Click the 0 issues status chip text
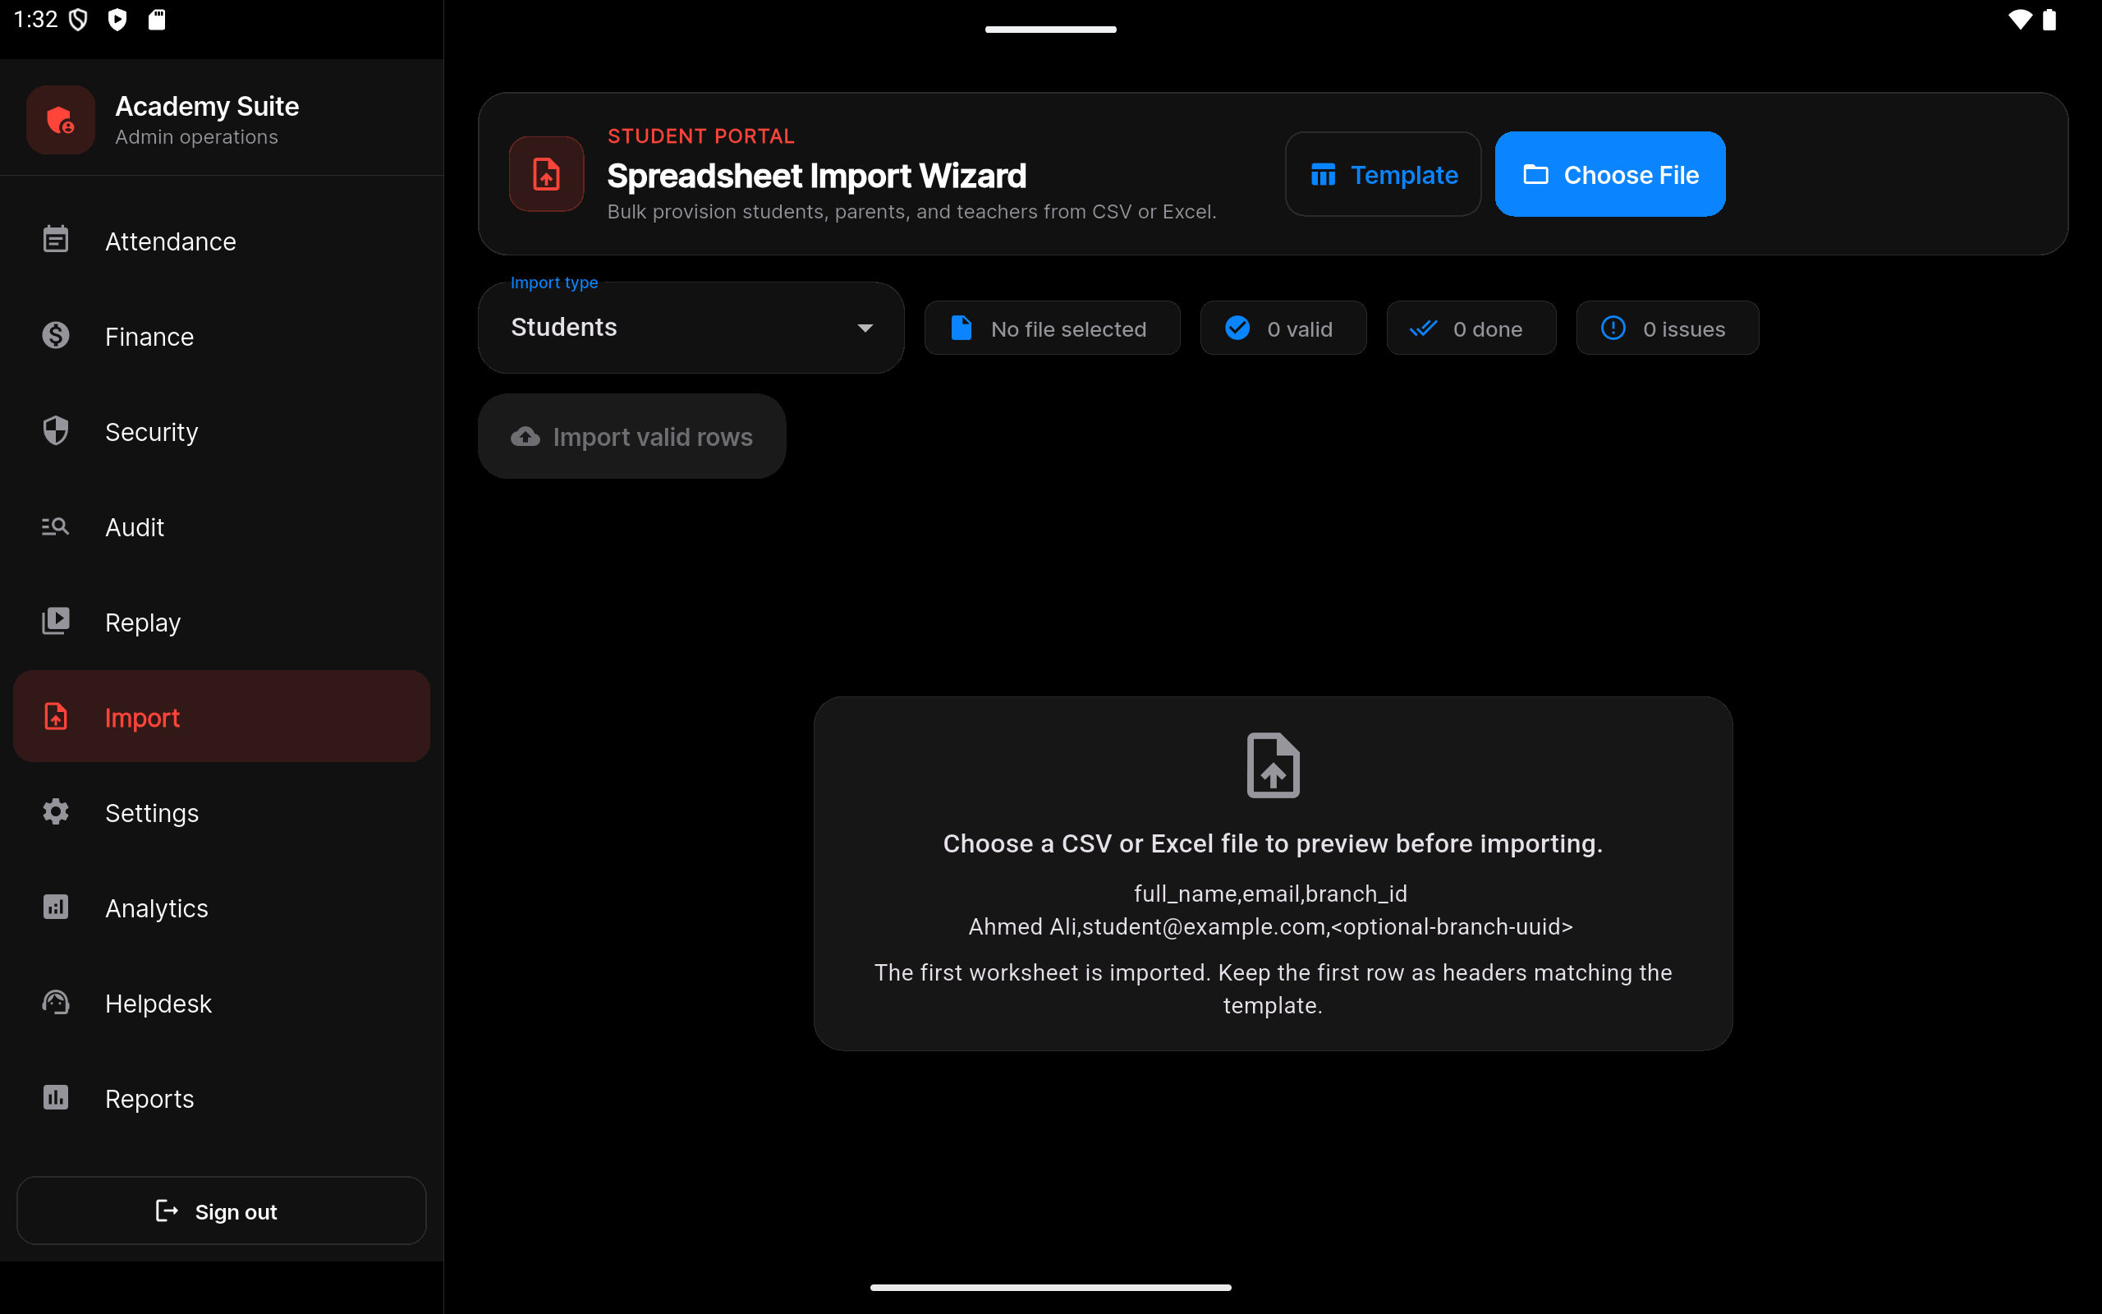The height and width of the screenshot is (1314, 2102). tap(1683, 329)
